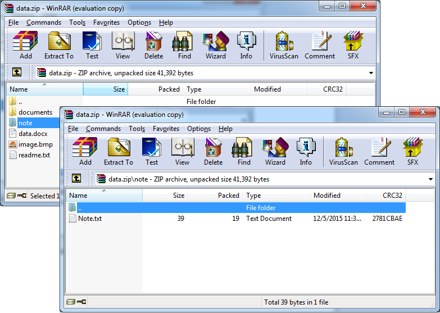Click Add icon in front WinRAR window

(85, 151)
